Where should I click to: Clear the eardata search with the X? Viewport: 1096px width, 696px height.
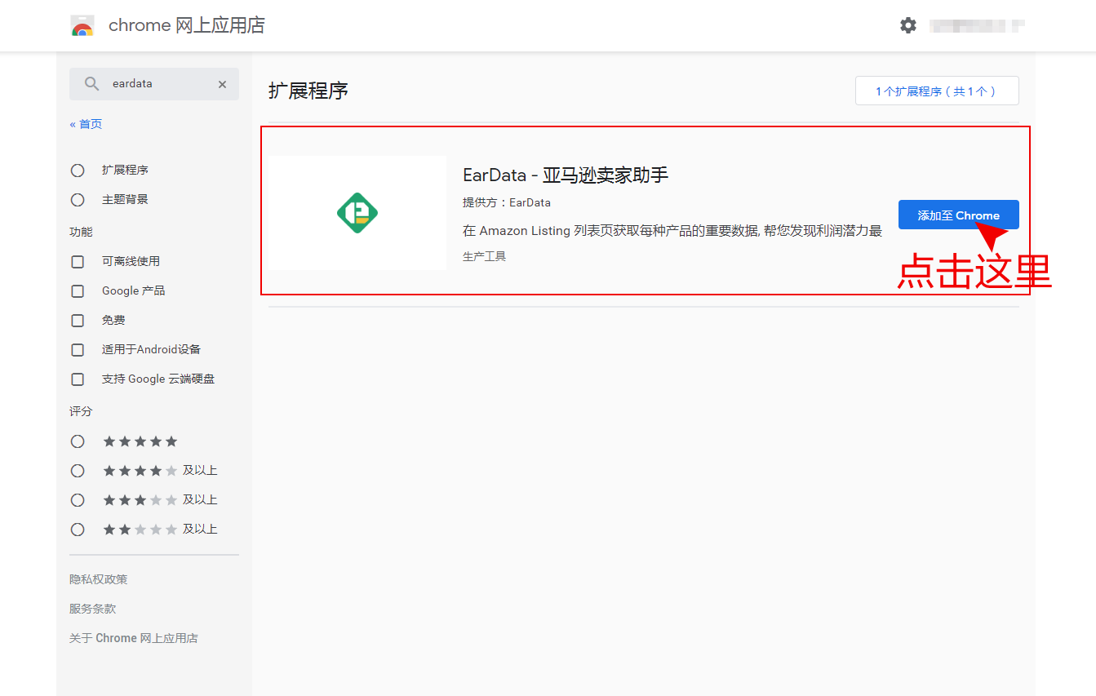click(222, 84)
